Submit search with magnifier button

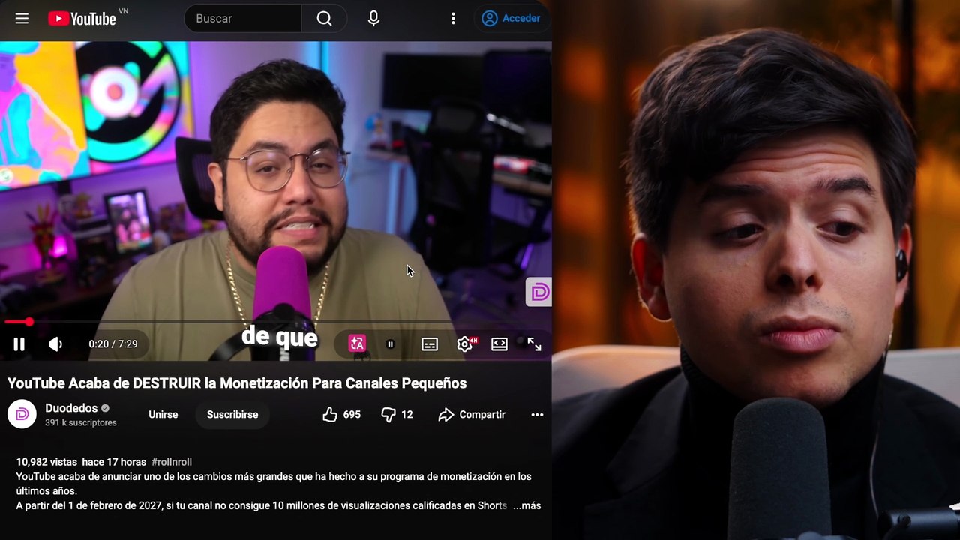click(x=324, y=18)
